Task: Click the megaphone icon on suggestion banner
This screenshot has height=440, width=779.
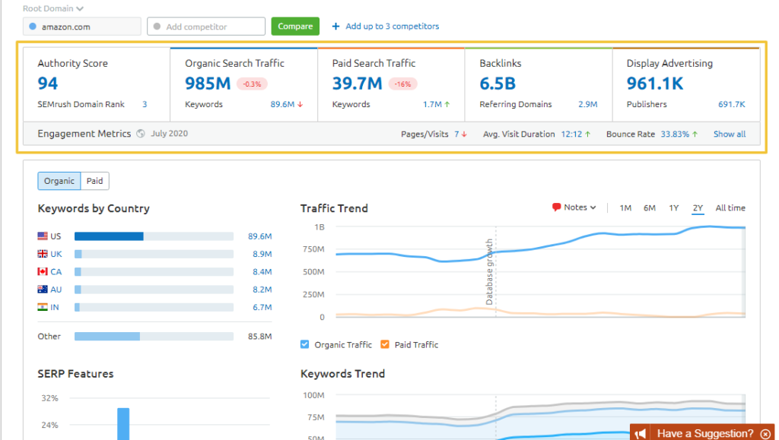Action: [x=641, y=434]
